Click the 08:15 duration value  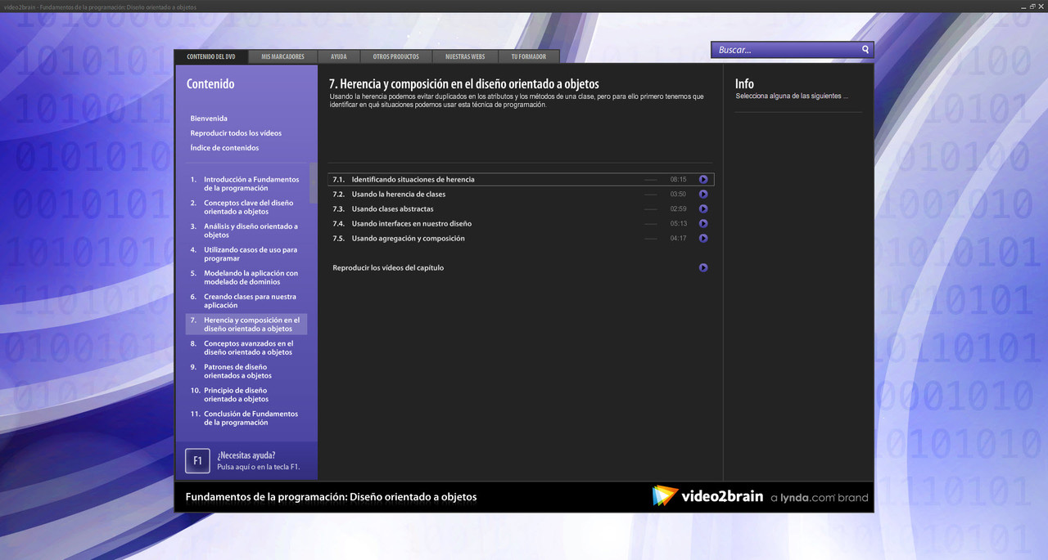(x=678, y=179)
